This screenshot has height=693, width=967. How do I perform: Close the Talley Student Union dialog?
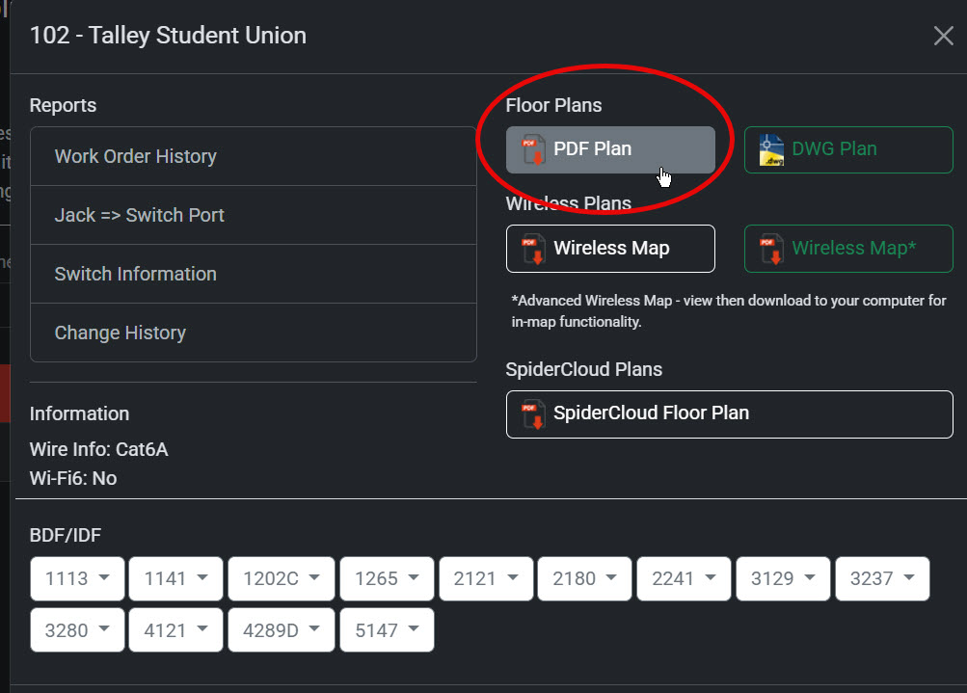pos(943,37)
